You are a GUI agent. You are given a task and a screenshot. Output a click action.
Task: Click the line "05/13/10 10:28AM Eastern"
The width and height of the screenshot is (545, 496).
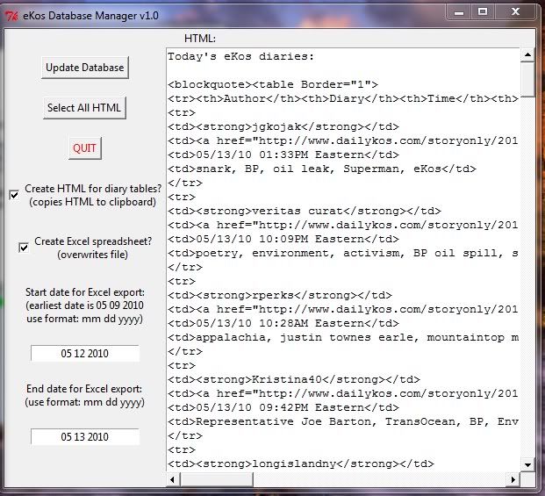click(x=283, y=323)
